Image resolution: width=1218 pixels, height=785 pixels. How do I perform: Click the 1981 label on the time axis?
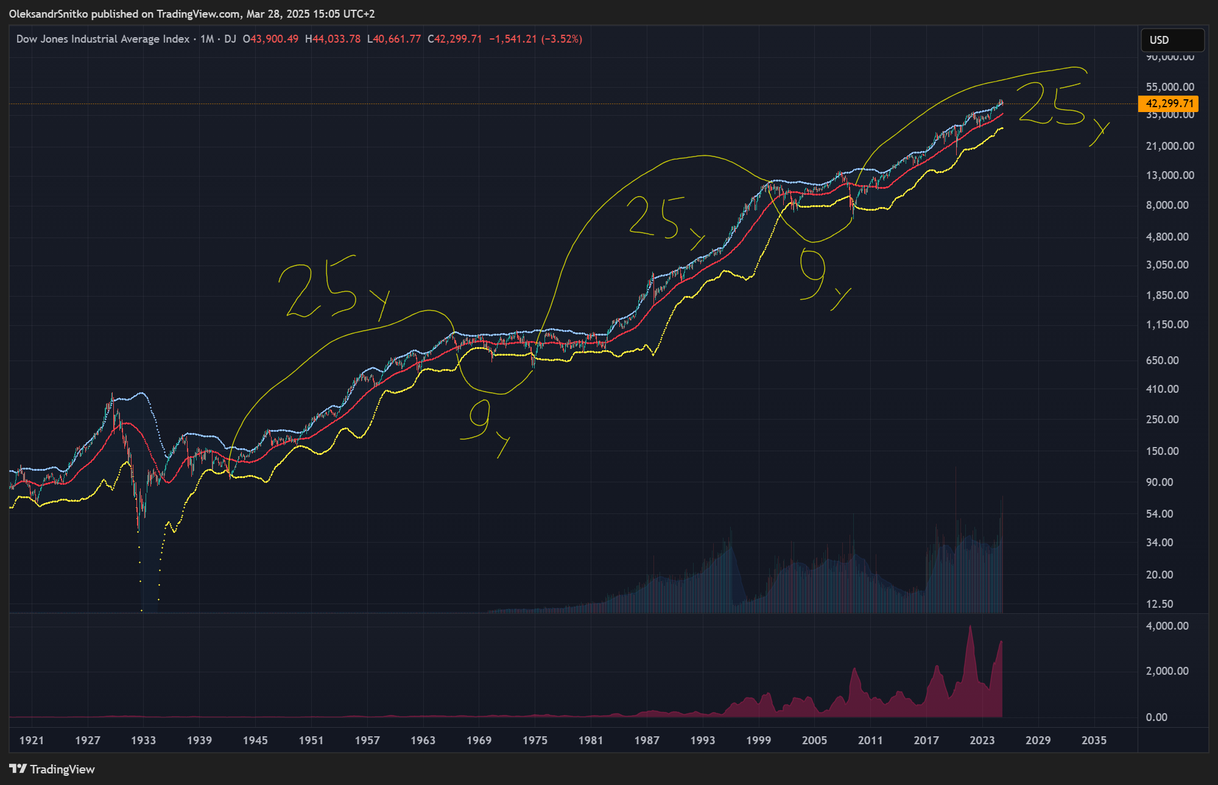pos(591,740)
